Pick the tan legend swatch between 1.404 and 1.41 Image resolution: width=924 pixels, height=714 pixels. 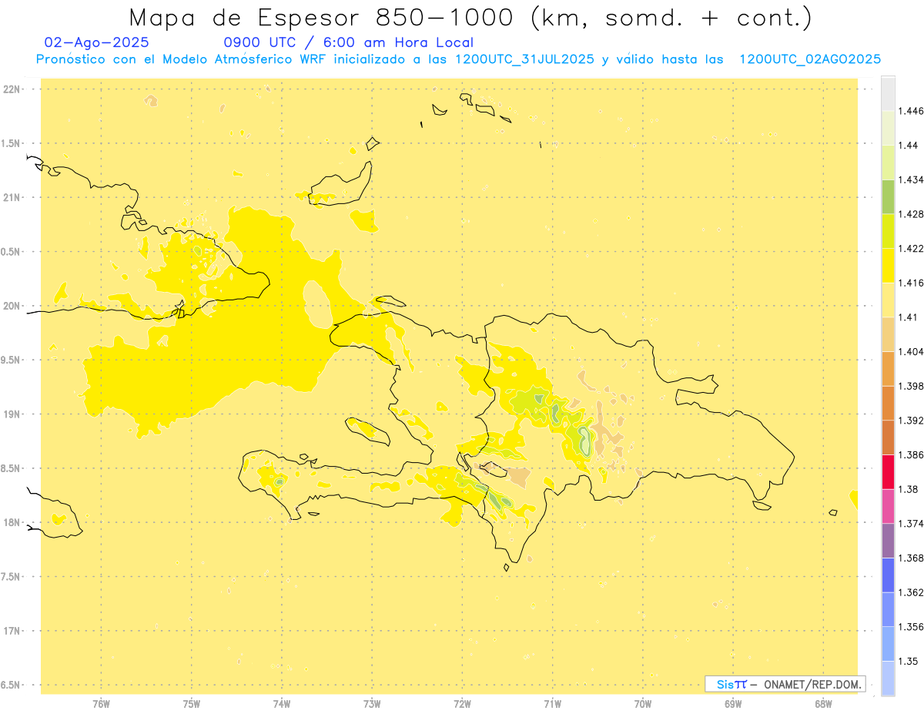(888, 334)
